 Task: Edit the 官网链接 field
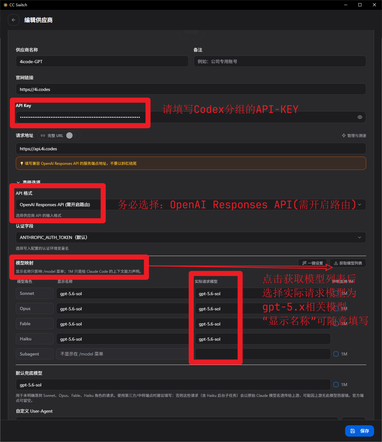click(191, 89)
